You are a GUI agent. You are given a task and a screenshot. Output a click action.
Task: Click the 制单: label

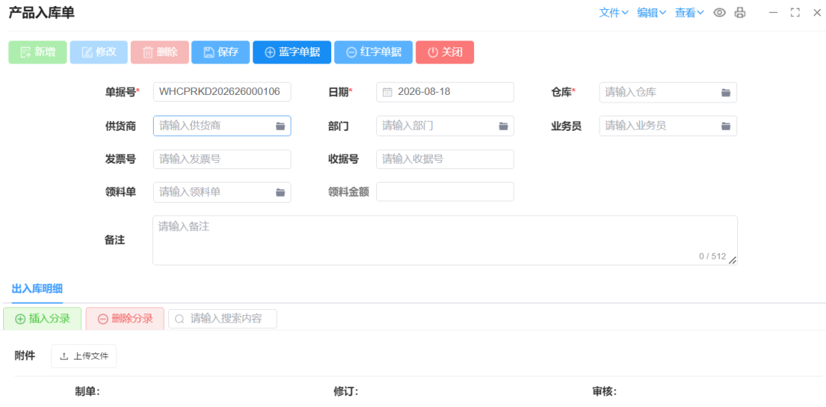[x=87, y=392]
